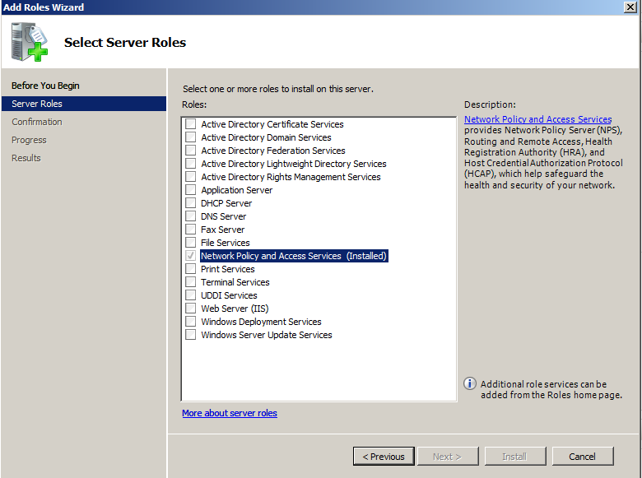The height and width of the screenshot is (478, 642).
Task: Check Active Directory Certificate Services checkbox
Action: click(190, 124)
